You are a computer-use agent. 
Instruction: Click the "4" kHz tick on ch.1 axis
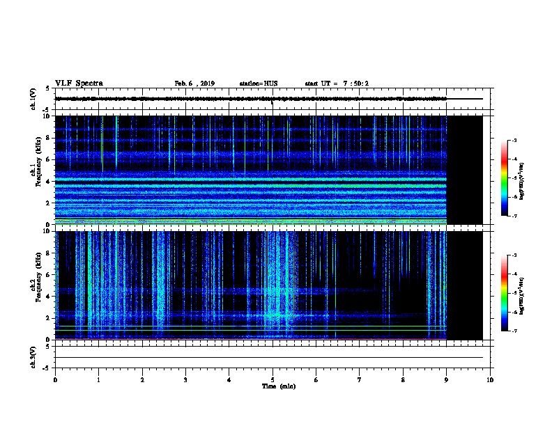49,182
